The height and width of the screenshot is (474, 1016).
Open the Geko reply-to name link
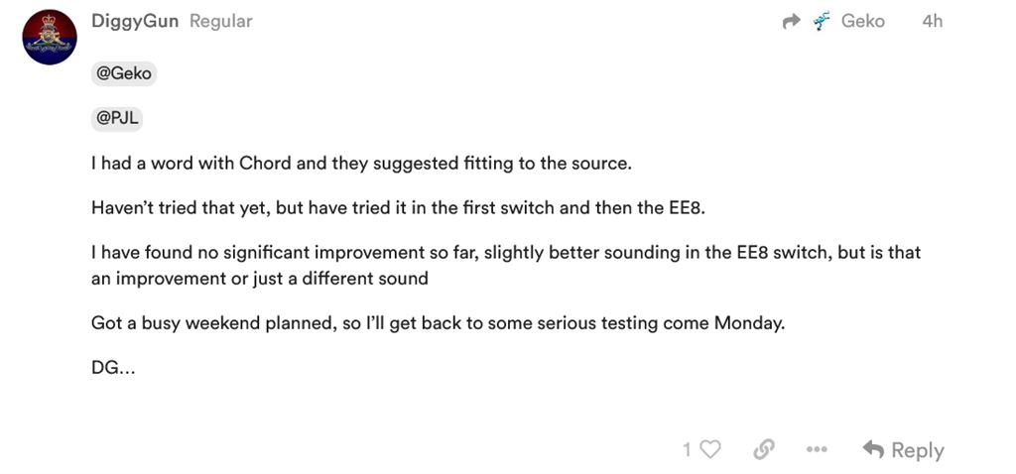pos(862,22)
